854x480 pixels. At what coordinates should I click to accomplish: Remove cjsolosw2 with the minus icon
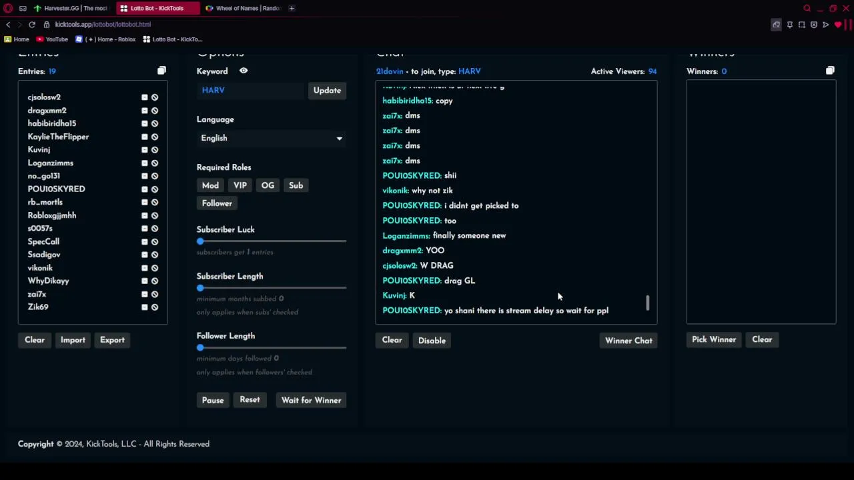coord(144,97)
